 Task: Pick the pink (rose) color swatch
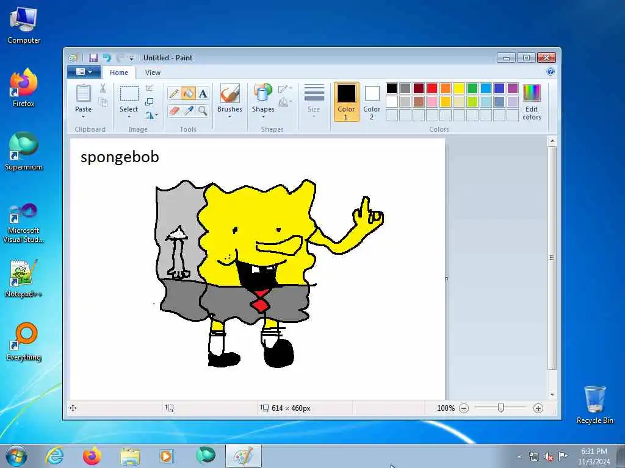(432, 102)
